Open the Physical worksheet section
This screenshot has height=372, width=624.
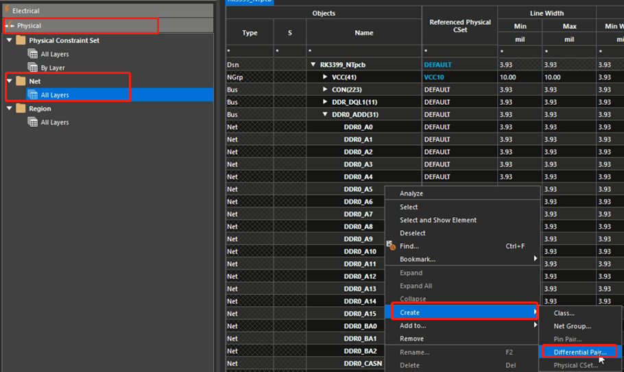108,26
